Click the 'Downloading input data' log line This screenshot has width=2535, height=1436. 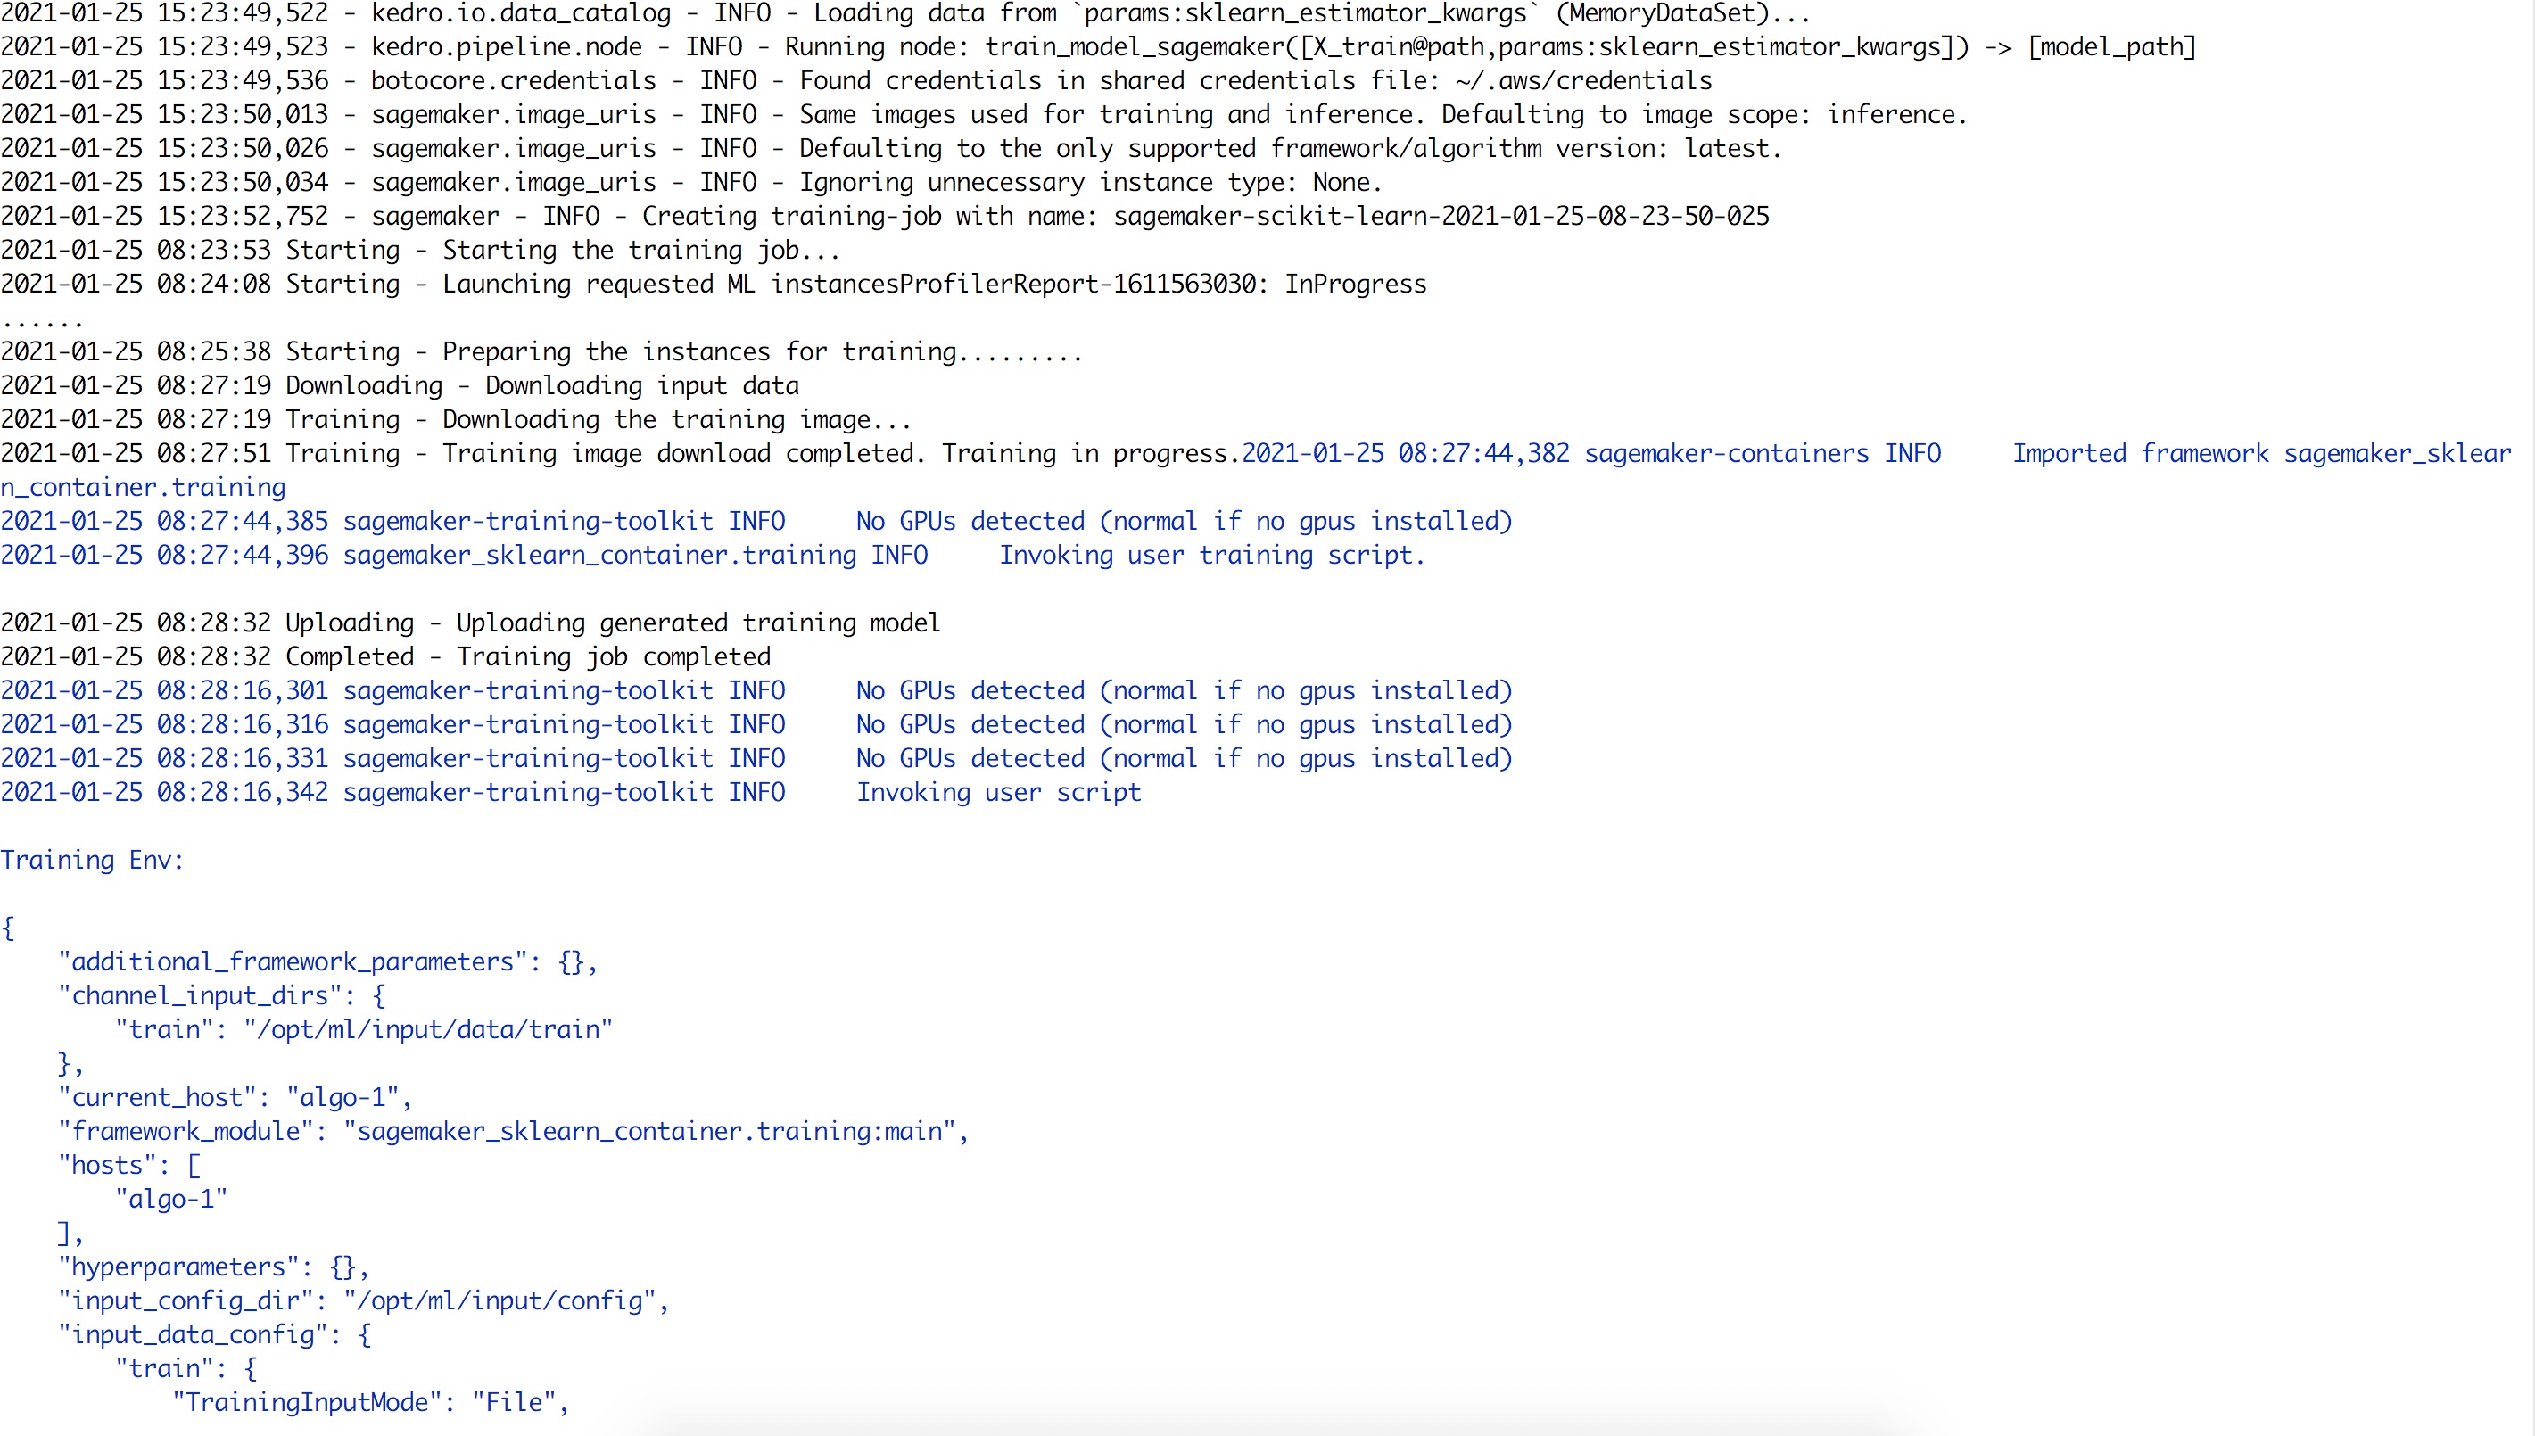[641, 385]
